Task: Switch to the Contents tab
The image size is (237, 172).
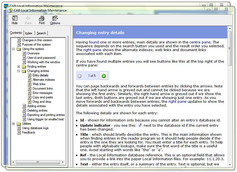Action: coord(16,33)
